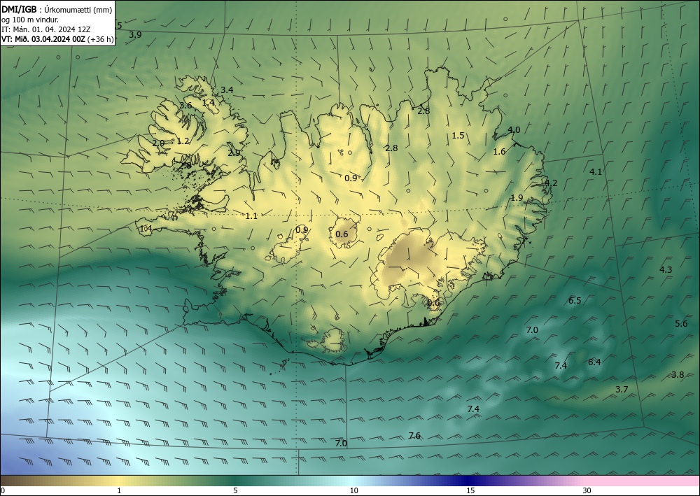This screenshot has height=496, width=700.
Task: Click the 15 tick on the color scale
Action: [x=470, y=490]
